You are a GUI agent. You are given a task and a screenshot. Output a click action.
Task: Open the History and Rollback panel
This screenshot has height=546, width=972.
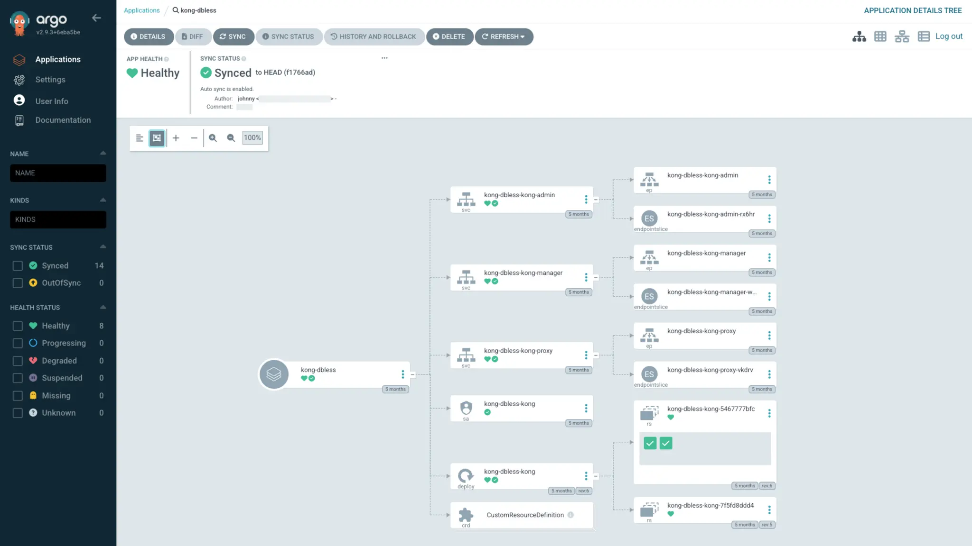coord(374,36)
